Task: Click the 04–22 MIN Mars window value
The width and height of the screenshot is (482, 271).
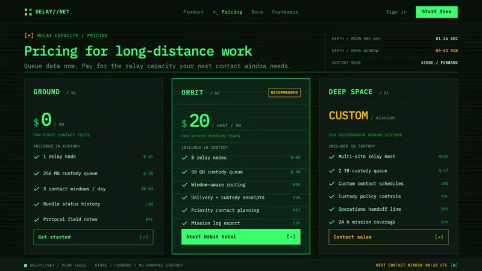Action: pyautogui.click(x=446, y=51)
